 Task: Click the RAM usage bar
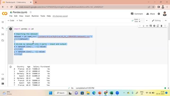[142, 19]
